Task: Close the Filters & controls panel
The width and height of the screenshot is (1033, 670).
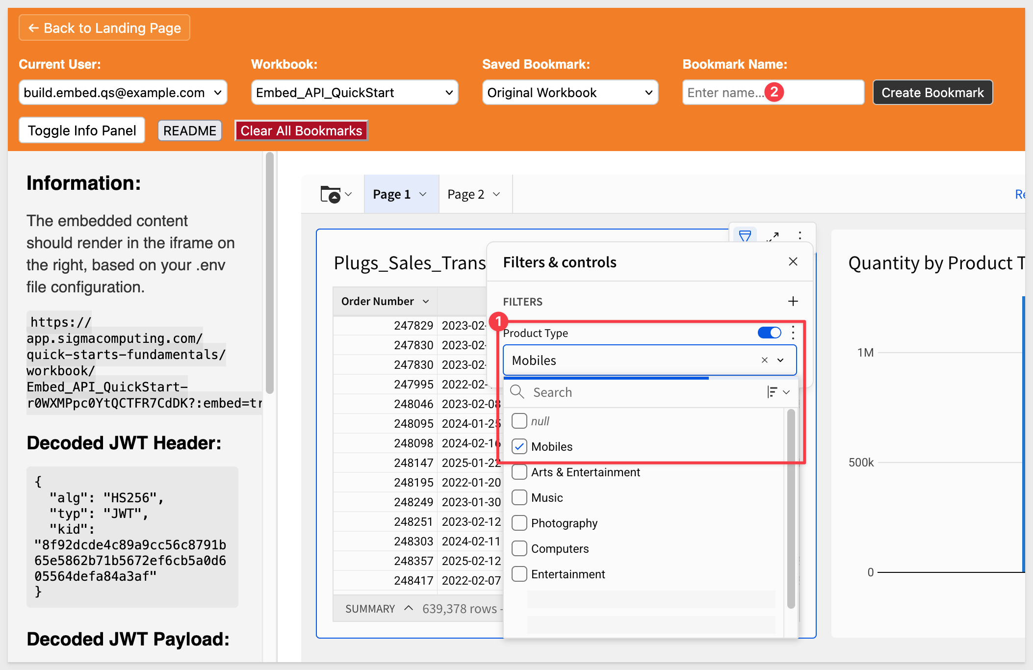Action: pyautogui.click(x=793, y=262)
